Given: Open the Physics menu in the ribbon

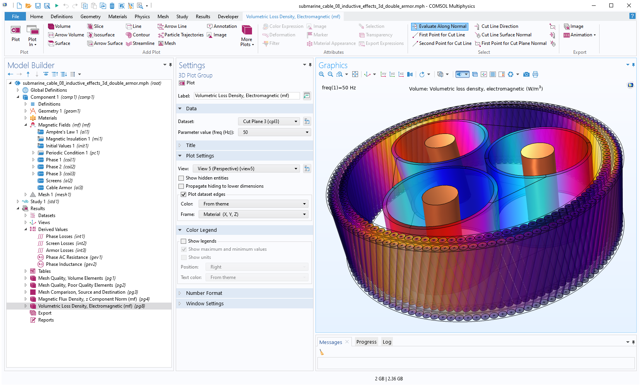Looking at the screenshot, I should [x=142, y=16].
